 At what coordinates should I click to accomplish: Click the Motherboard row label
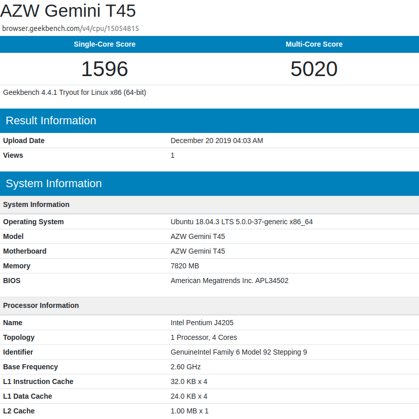click(25, 251)
